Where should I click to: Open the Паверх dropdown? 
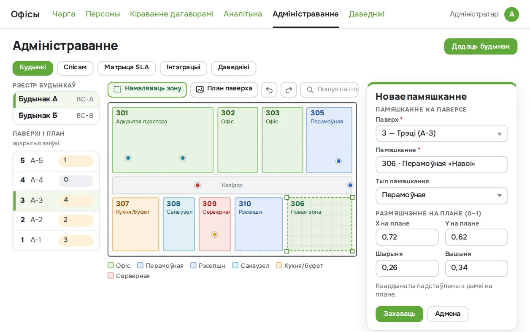(x=442, y=133)
